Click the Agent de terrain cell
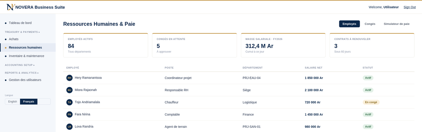The width and height of the screenshot is (422, 132). [x=176, y=127]
